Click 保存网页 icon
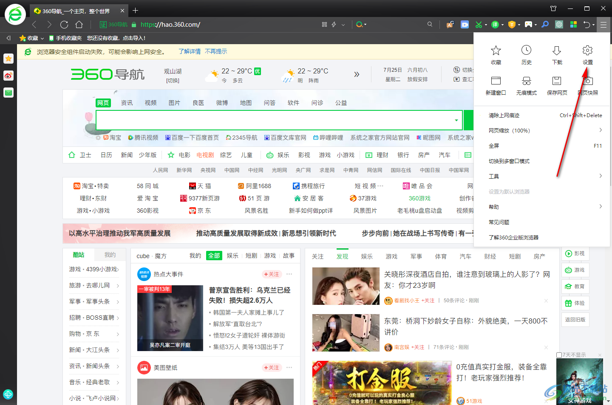Screen dimensions: 612x405 [557, 86]
